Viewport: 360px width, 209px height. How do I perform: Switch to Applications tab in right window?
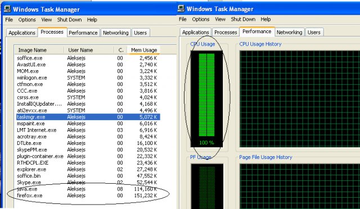coord(195,33)
